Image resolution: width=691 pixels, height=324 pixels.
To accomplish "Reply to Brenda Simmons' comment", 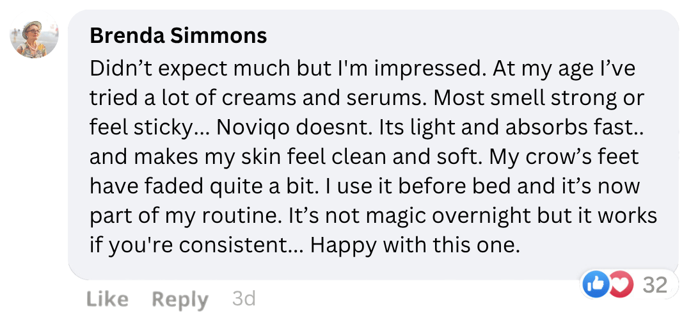I will point(180,299).
